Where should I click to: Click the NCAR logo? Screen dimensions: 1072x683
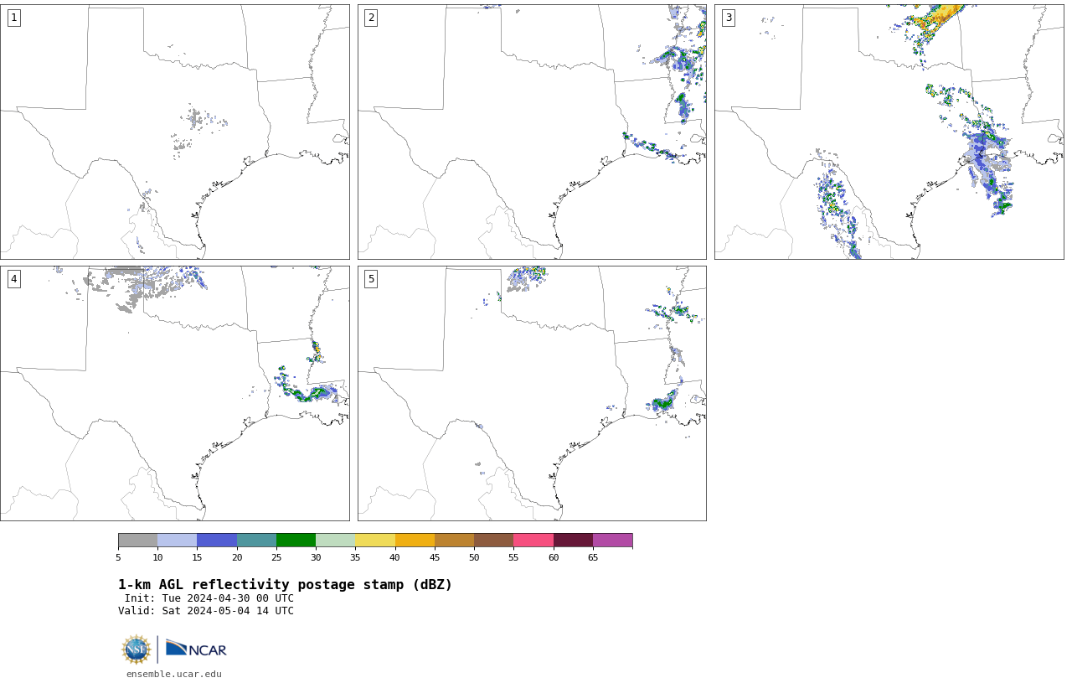tap(196, 649)
